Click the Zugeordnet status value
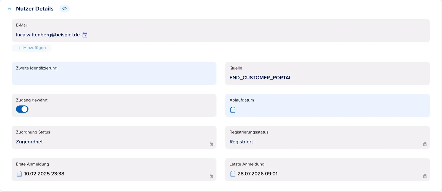Viewport: 442px width, 192px height. 29,142
